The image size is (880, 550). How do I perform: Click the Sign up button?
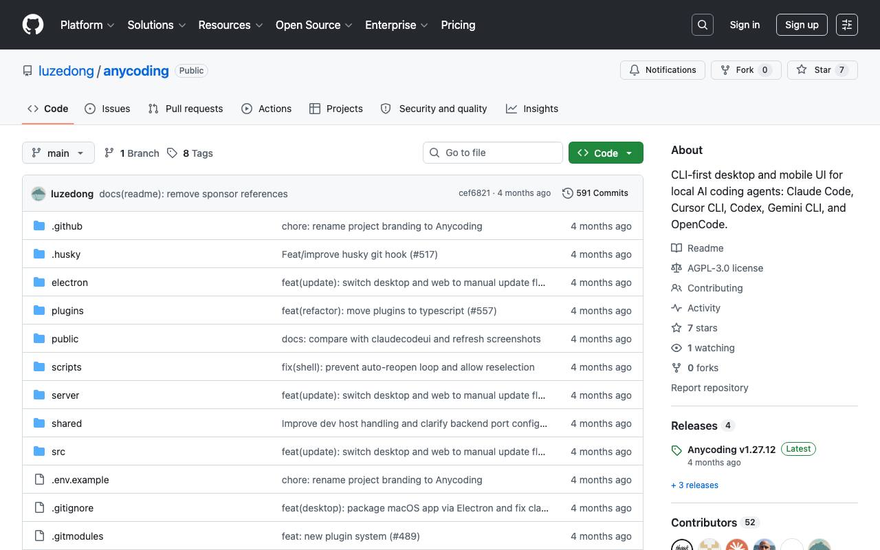coord(802,25)
